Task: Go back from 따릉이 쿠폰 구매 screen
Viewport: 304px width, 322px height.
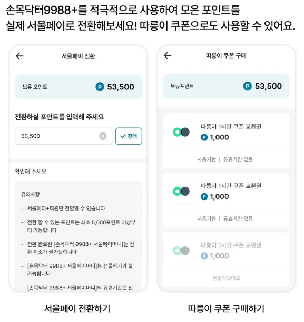Action: 168,55
